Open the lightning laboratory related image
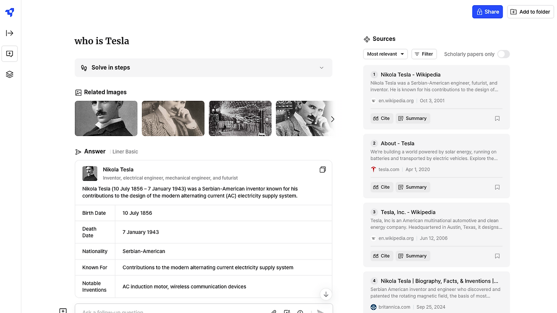Image resolution: width=557 pixels, height=313 pixels. point(240,118)
